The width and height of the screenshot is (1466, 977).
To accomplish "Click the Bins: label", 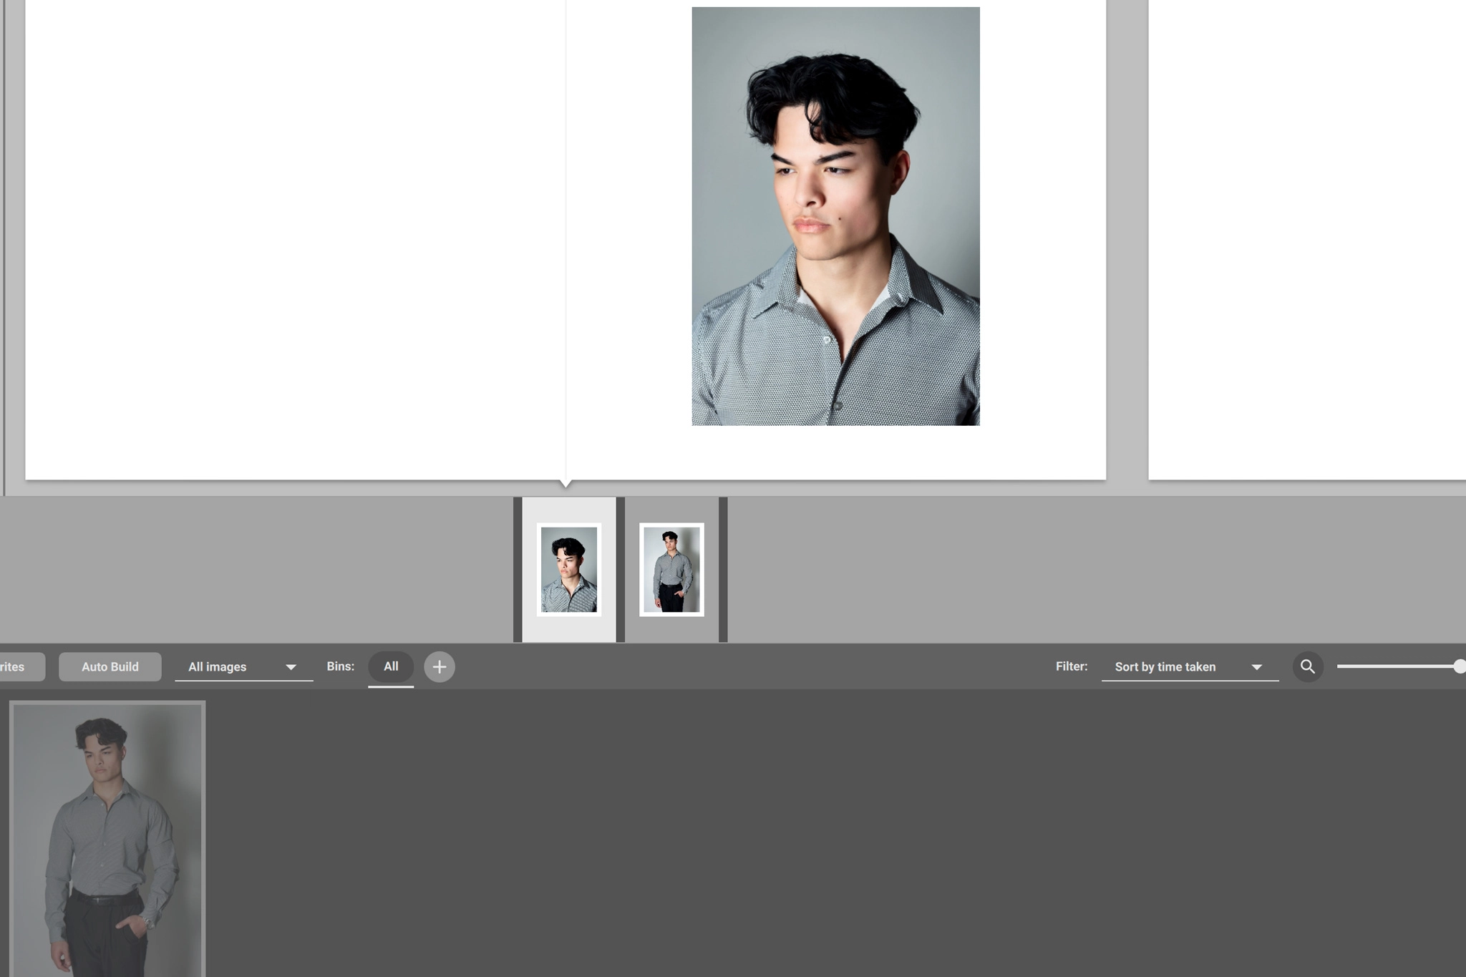I will (x=341, y=666).
